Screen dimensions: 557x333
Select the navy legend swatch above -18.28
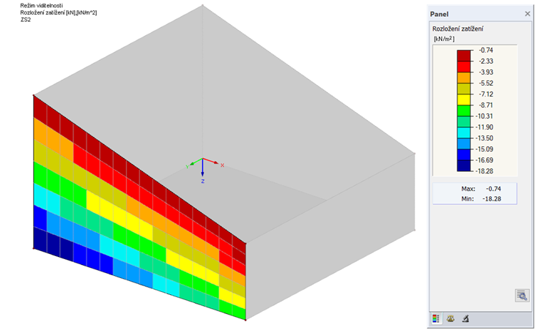point(464,165)
